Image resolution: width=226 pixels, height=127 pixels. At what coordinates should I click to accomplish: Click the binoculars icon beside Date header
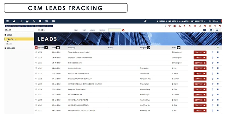(x=58, y=48)
